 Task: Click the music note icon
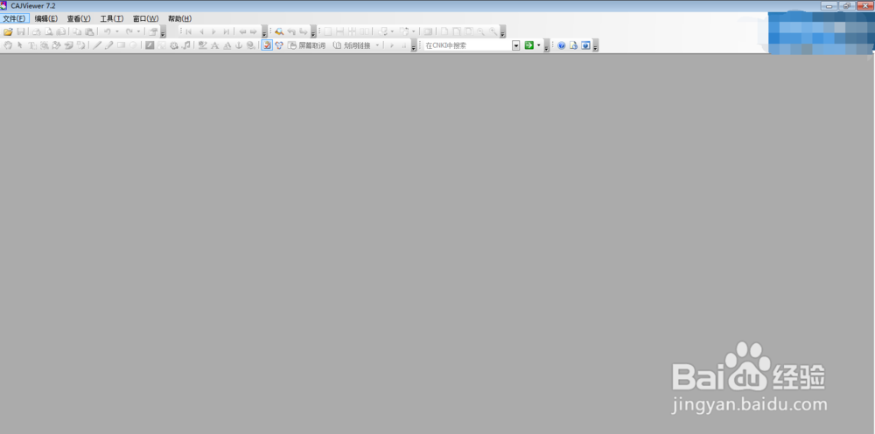tap(186, 45)
